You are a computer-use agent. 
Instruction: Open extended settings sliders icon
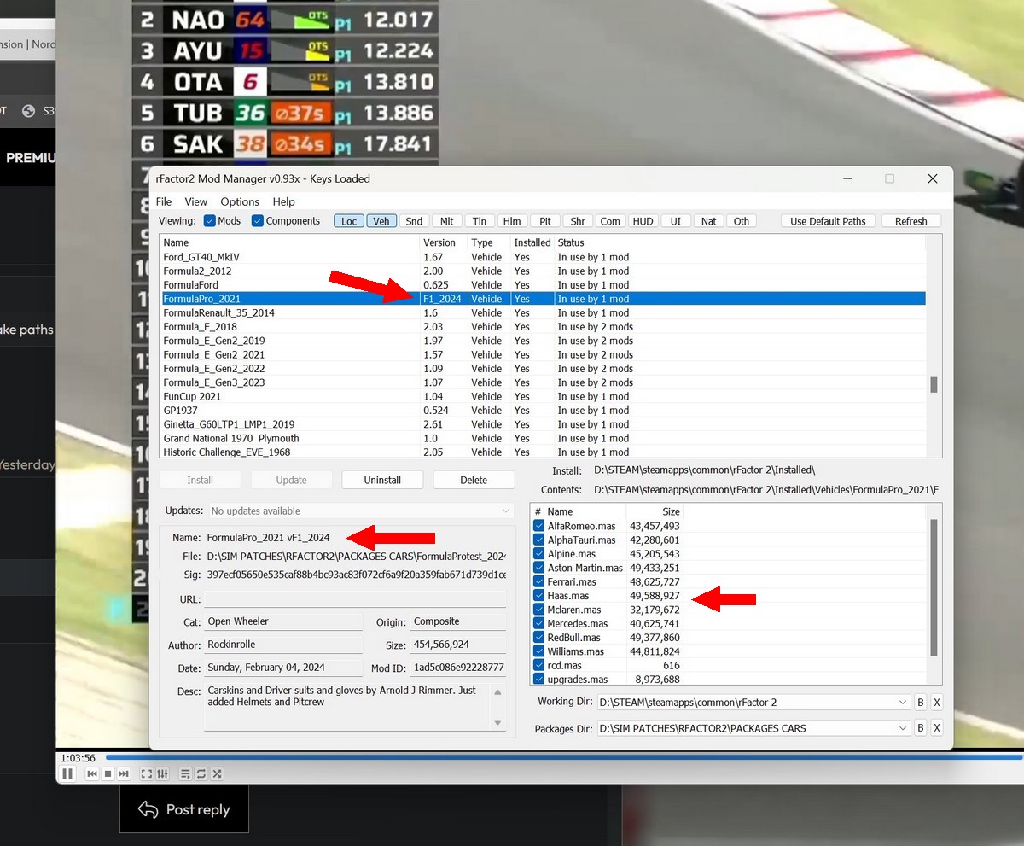pyautogui.click(x=162, y=773)
